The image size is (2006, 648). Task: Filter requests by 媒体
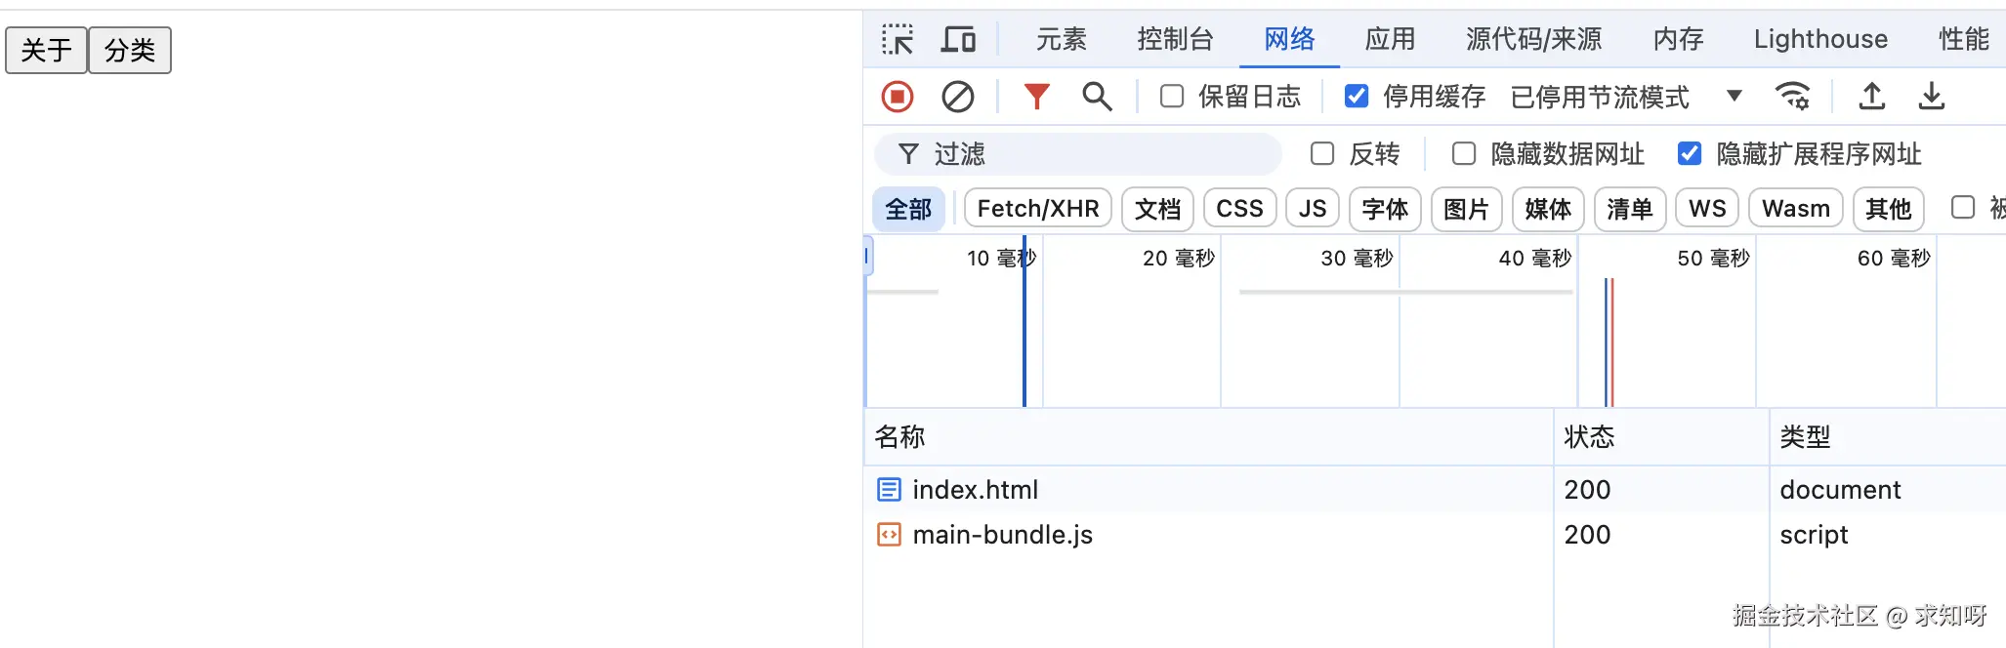click(x=1548, y=209)
